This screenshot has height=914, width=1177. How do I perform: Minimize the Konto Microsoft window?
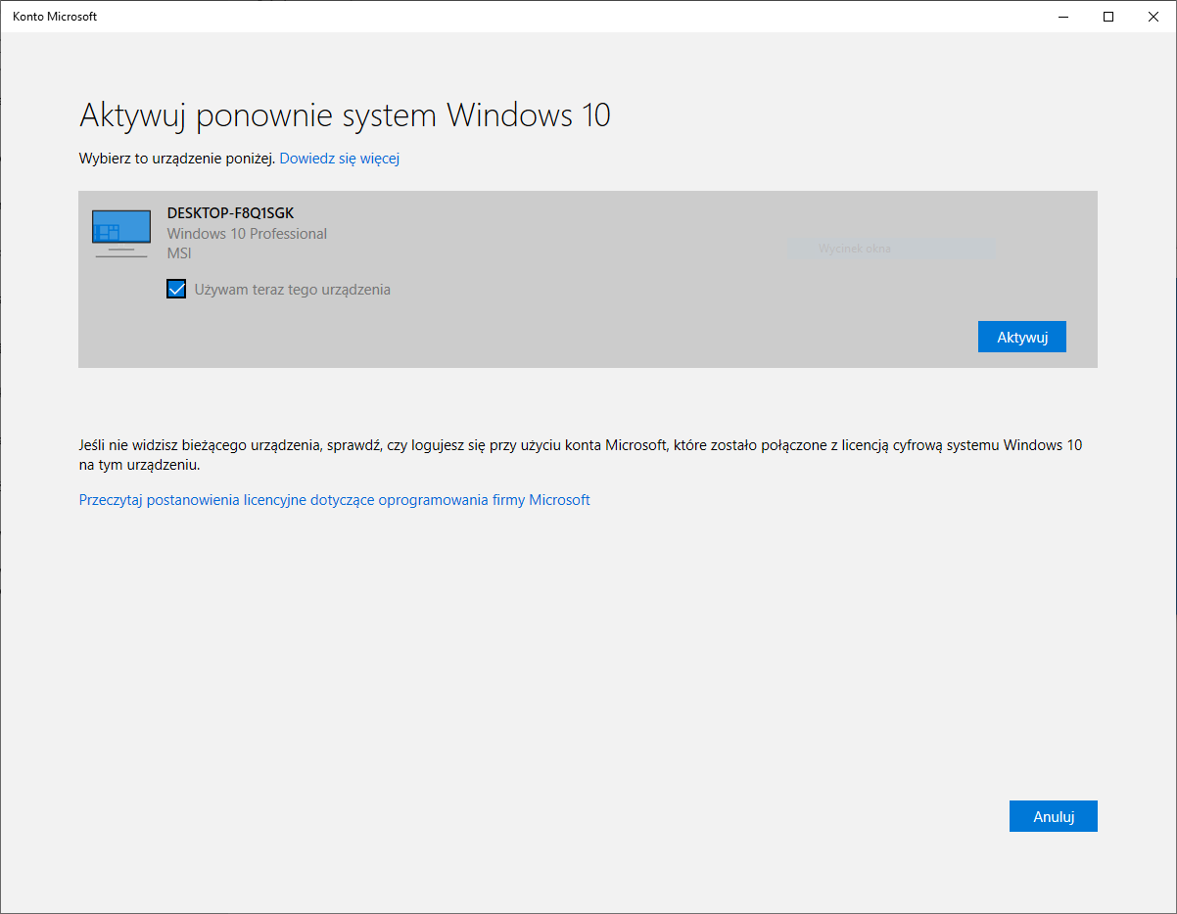click(x=1063, y=17)
